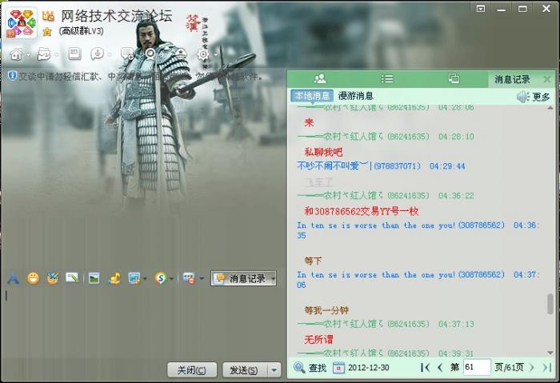Send a picture using image icon
Viewport: 560px width, 383px height.
point(94,278)
